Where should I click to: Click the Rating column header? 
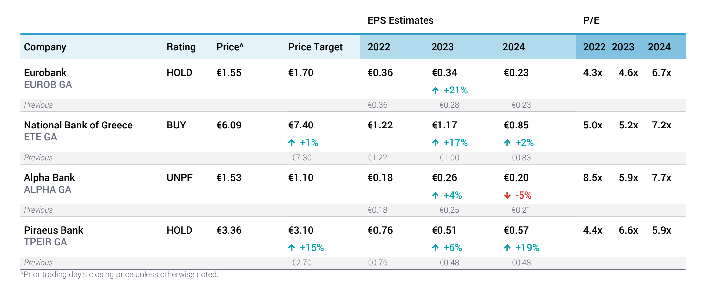coord(181,47)
